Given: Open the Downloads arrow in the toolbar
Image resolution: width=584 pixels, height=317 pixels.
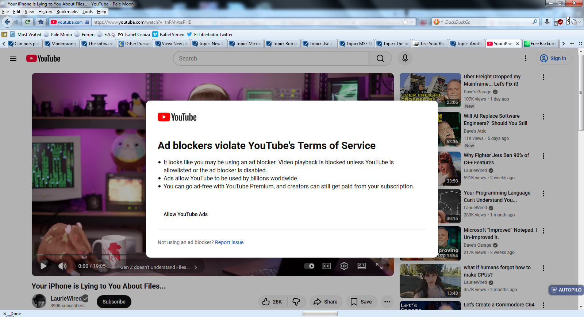Looking at the screenshot, I should pyautogui.click(x=547, y=22).
